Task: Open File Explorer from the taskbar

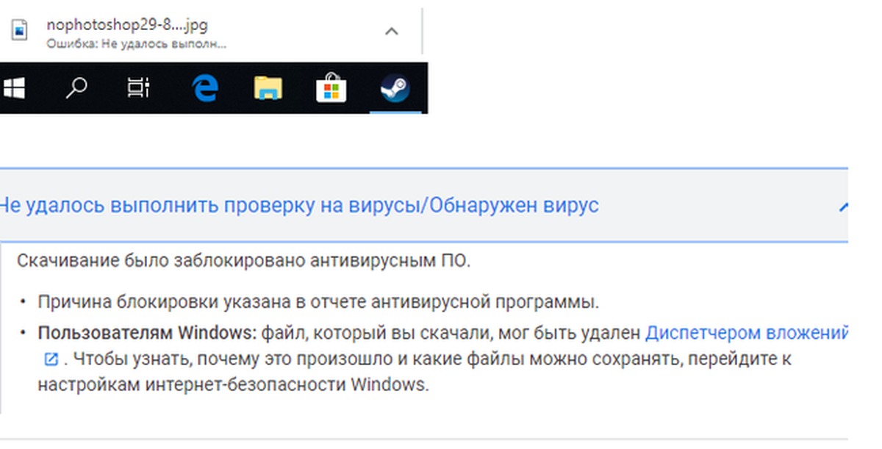Action: (x=268, y=89)
